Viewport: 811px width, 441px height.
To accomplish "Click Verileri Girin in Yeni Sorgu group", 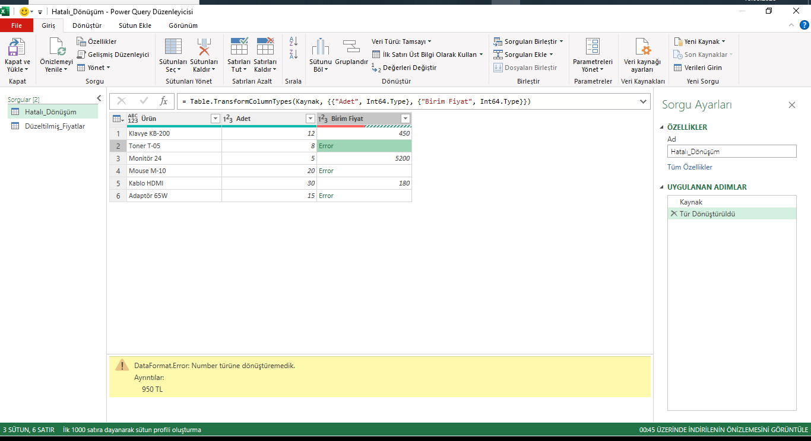I will coord(698,68).
